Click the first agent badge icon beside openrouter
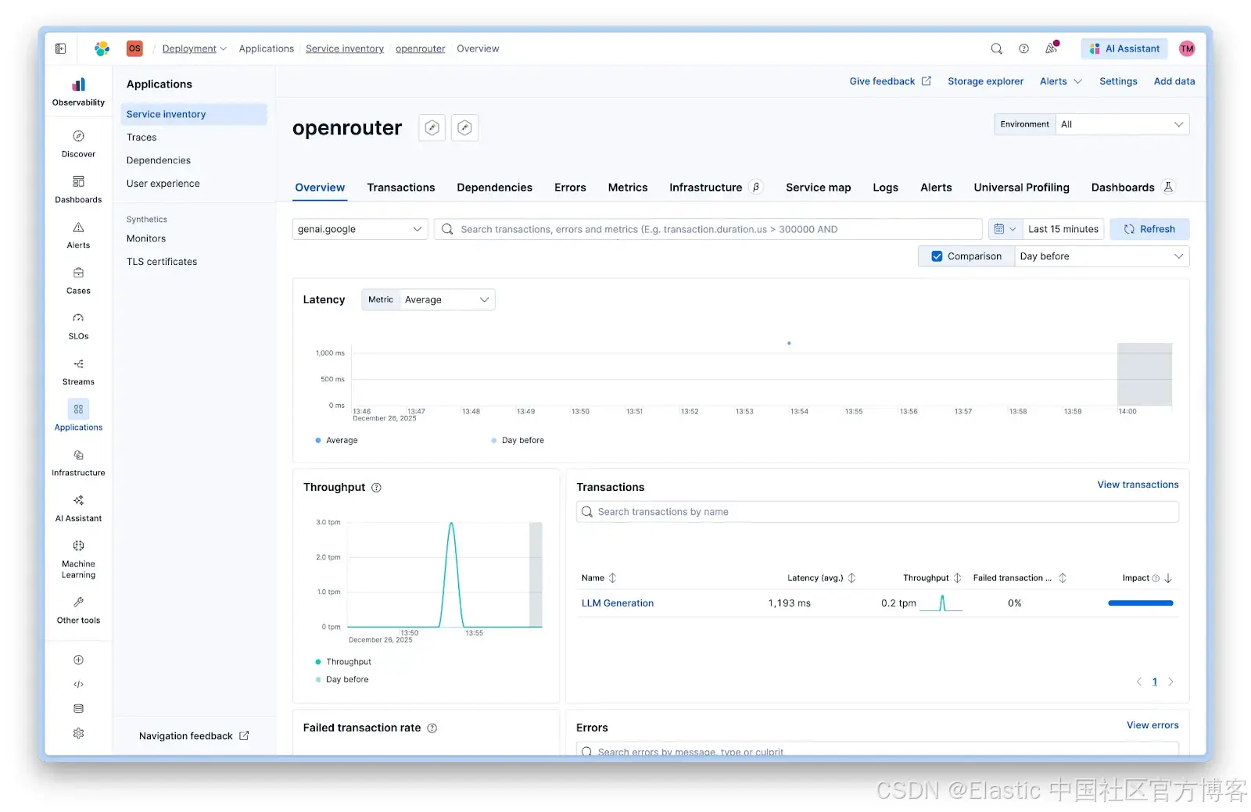1251x812 pixels. 432,127
